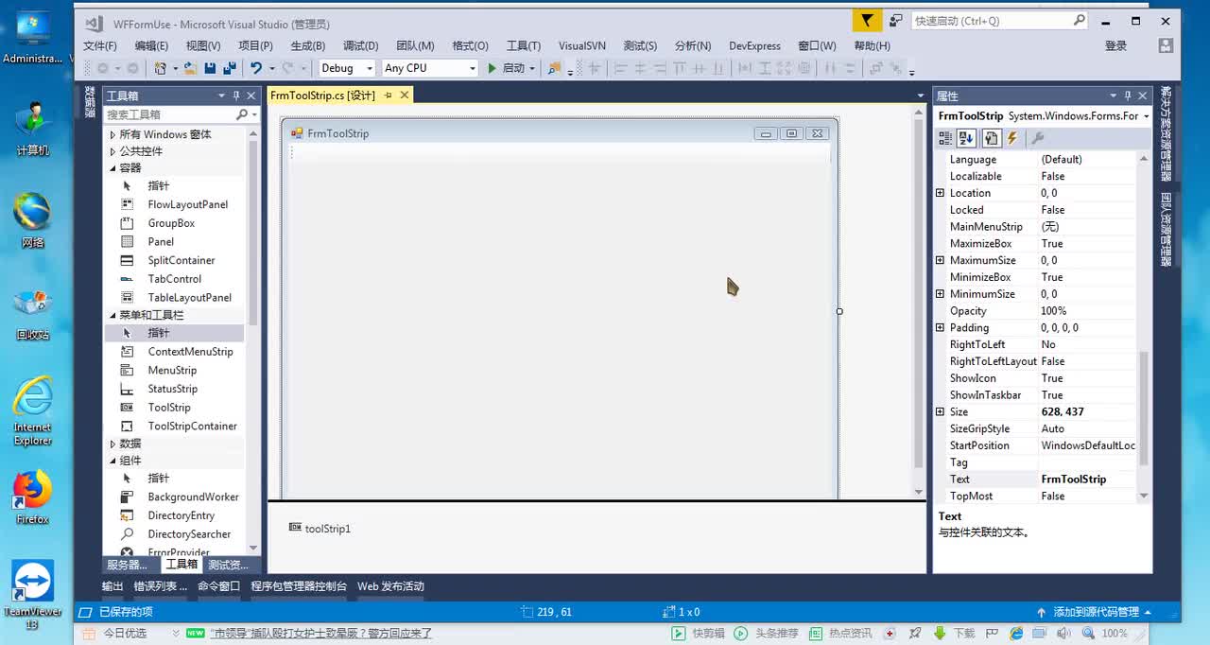Pin the Toolbox panel
This screenshot has width=1210, height=645.
click(236, 96)
